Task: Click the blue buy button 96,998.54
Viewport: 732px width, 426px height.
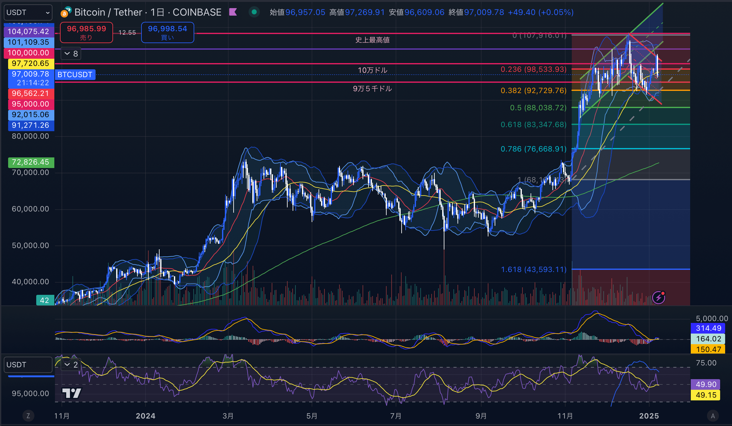Action: (167, 32)
